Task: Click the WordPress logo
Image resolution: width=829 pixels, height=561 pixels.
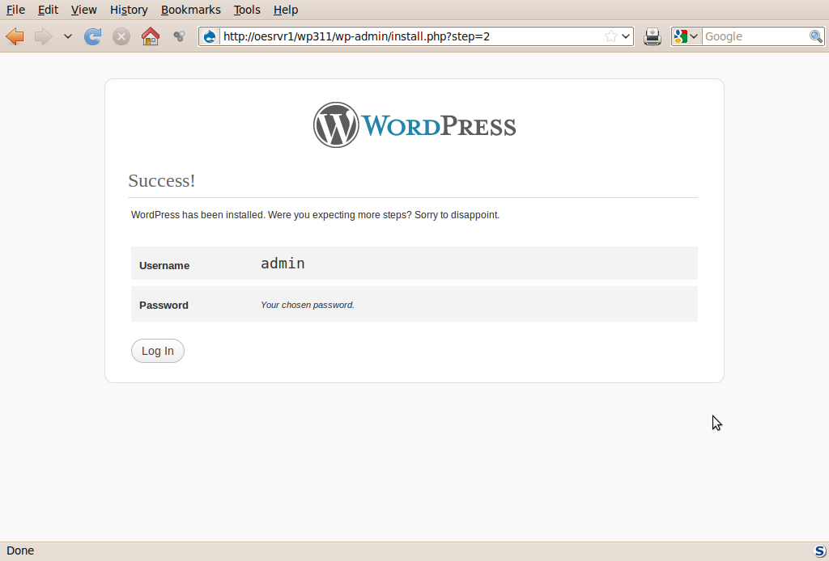Action: coord(414,125)
